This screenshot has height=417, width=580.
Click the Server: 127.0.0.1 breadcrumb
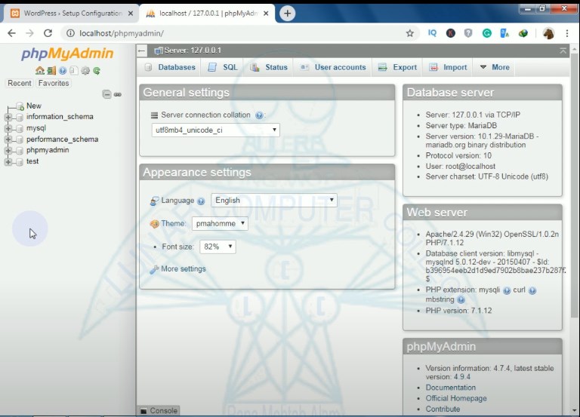[193, 51]
